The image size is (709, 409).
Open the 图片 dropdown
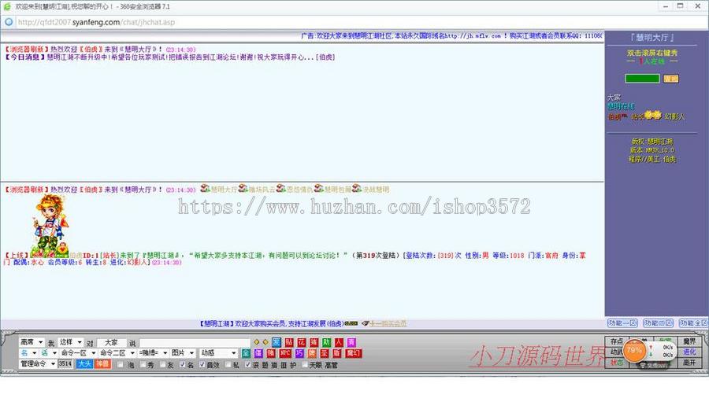[x=183, y=353]
